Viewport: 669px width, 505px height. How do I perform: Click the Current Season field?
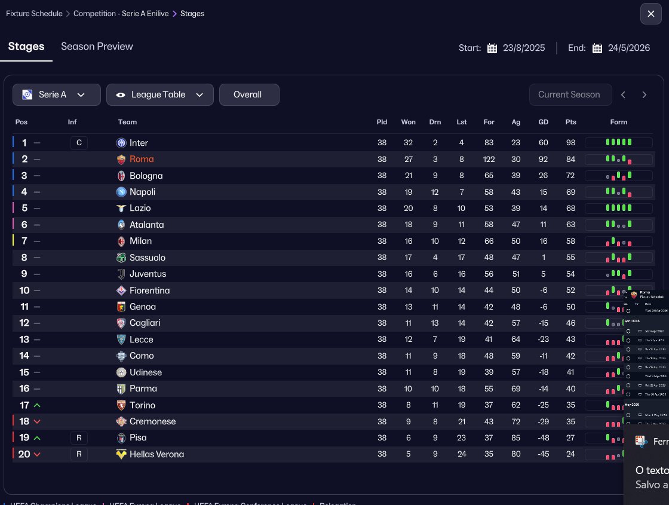click(x=570, y=94)
